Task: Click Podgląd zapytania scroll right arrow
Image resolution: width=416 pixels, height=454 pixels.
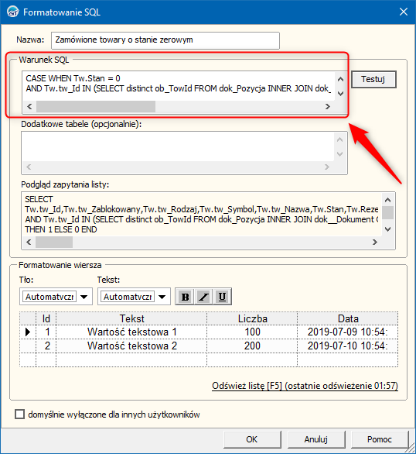Action: pyautogui.click(x=375, y=242)
